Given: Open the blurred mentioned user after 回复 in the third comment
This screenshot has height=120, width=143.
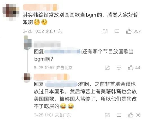Looking at the screenshot, I should [61, 84].
